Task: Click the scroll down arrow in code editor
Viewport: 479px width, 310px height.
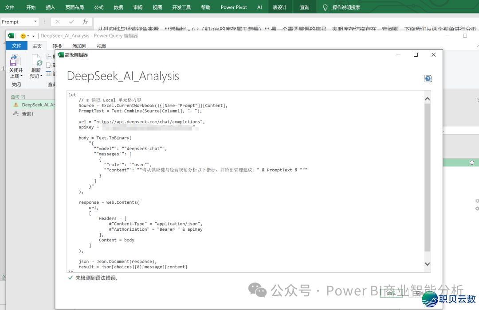Action: (427, 264)
